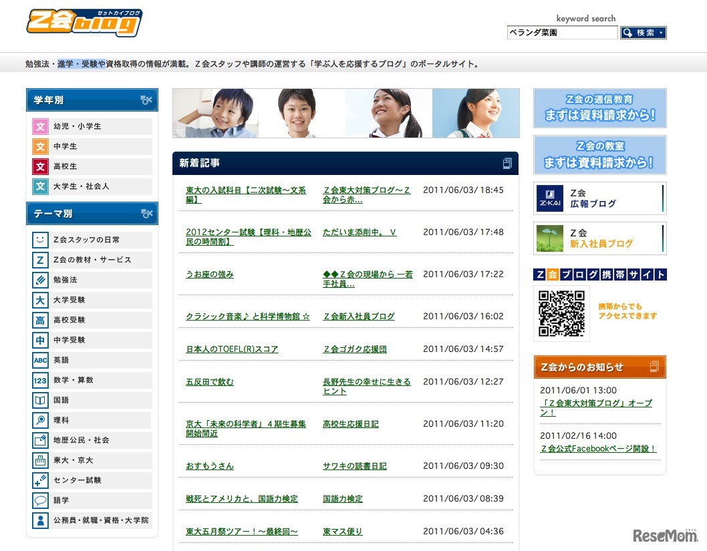
Task: Click the テーマ別 header tool icon
Action: coord(146,214)
